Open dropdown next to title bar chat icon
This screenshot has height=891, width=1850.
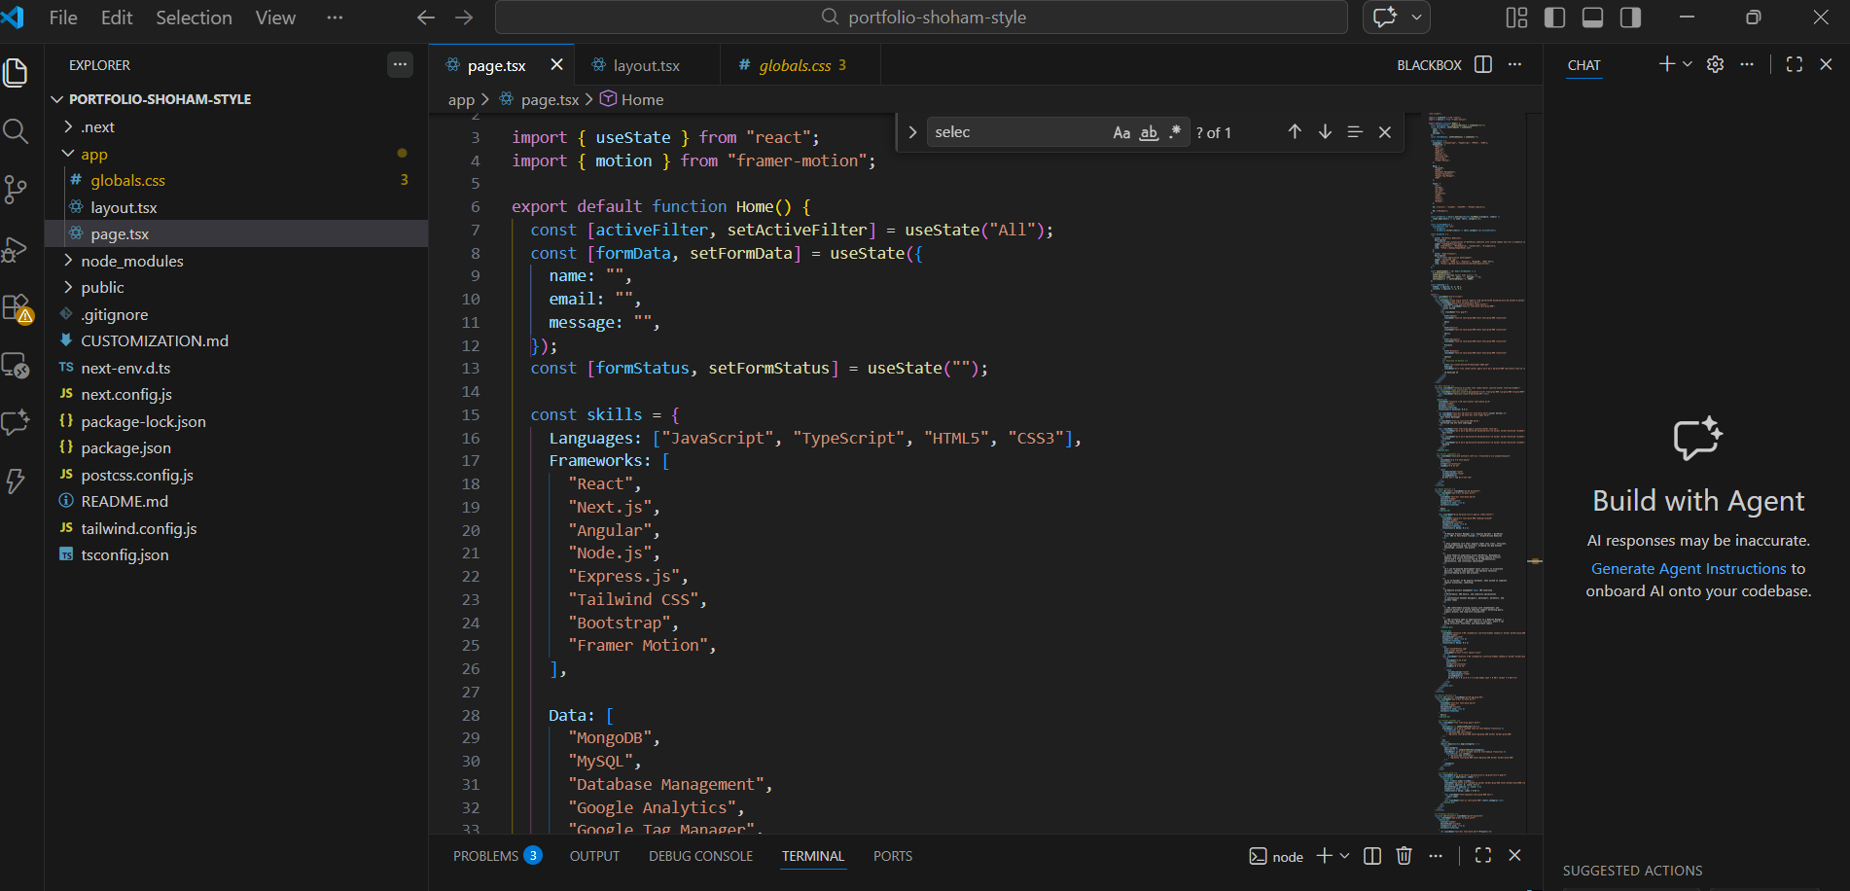pyautogui.click(x=1416, y=17)
